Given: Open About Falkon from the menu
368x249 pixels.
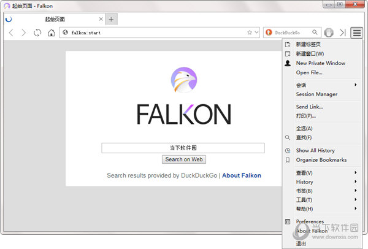Looking at the screenshot, I should point(322,231).
